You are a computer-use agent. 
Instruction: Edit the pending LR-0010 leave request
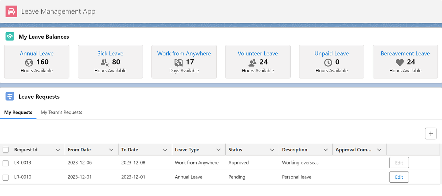tap(399, 177)
